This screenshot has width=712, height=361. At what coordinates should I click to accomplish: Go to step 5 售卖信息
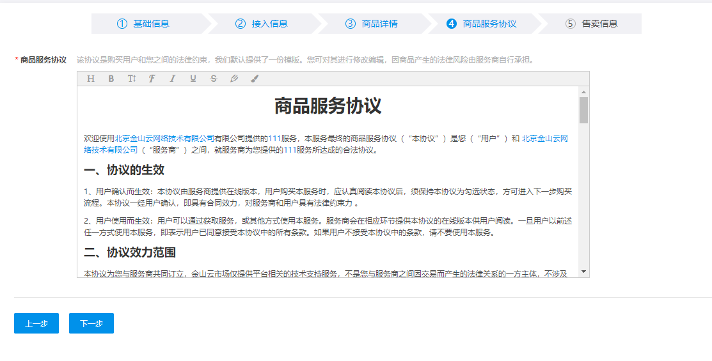point(592,24)
